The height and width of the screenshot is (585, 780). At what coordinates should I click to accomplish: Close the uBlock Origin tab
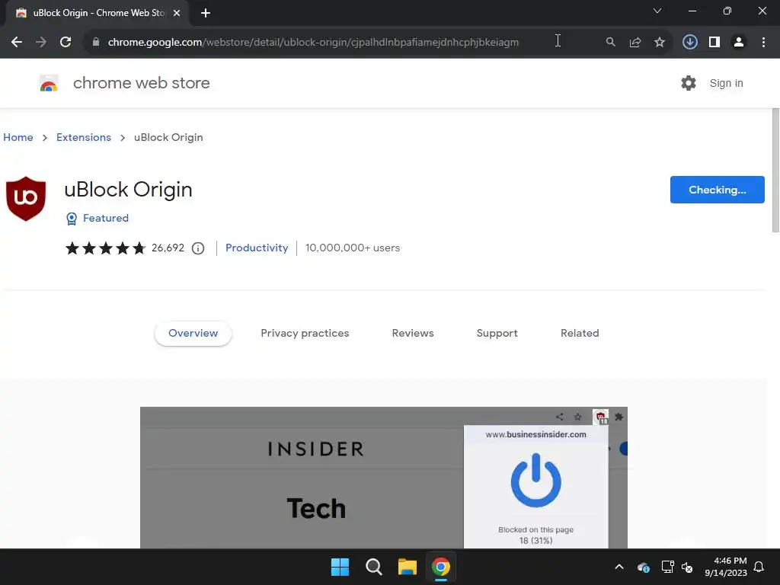pos(177,13)
